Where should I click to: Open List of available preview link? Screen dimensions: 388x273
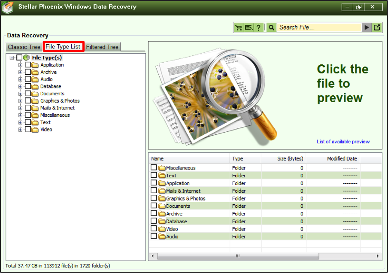[343, 142]
